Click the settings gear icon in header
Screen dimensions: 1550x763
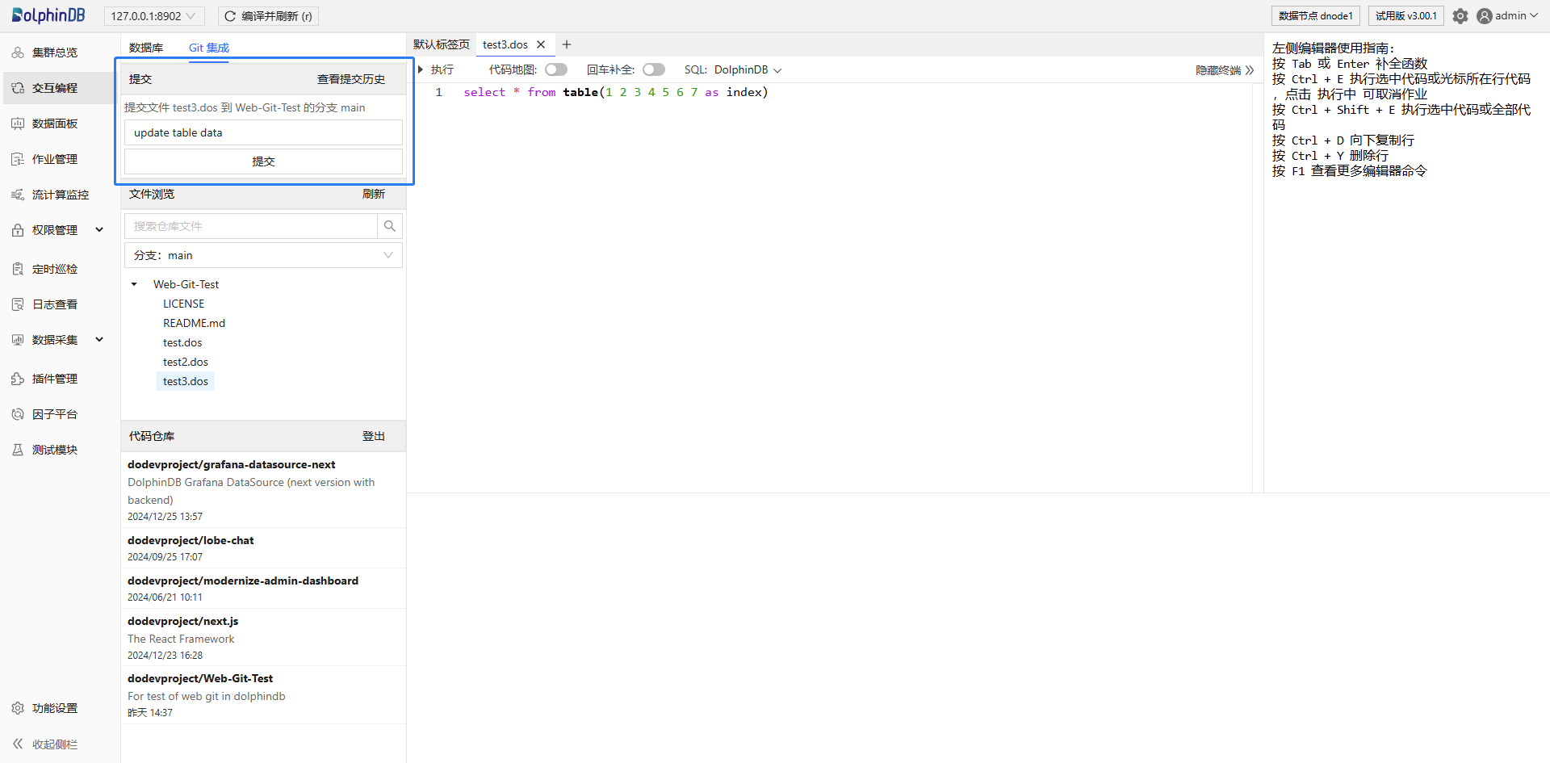[x=1460, y=16]
